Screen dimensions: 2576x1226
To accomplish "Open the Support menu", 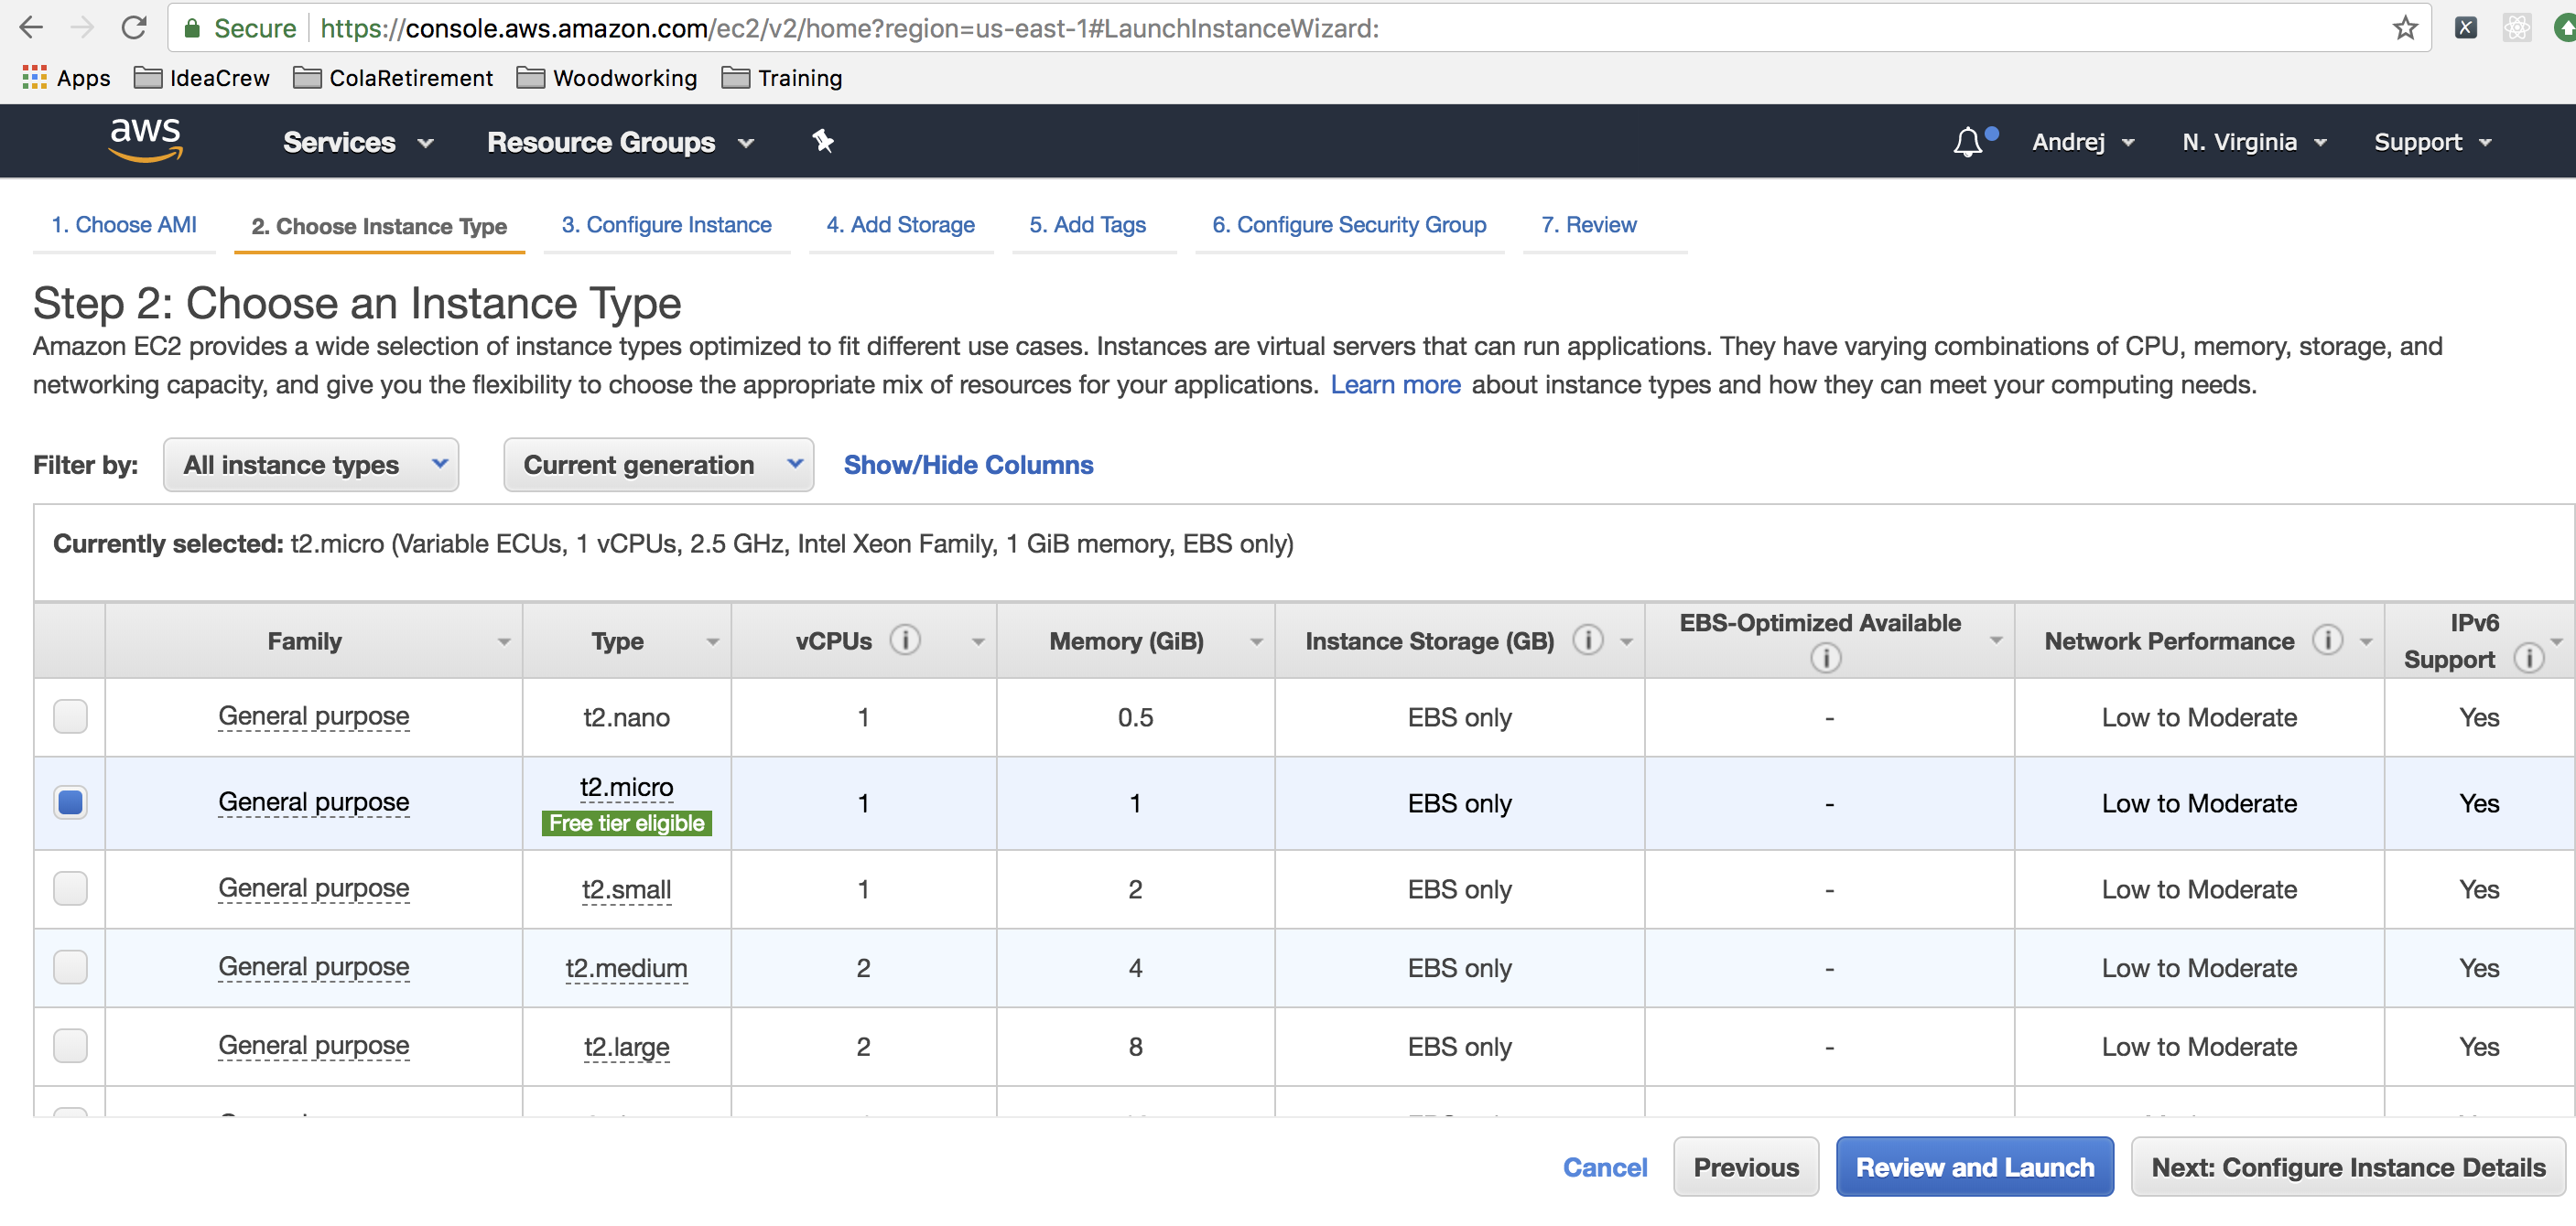I will 2432,142.
